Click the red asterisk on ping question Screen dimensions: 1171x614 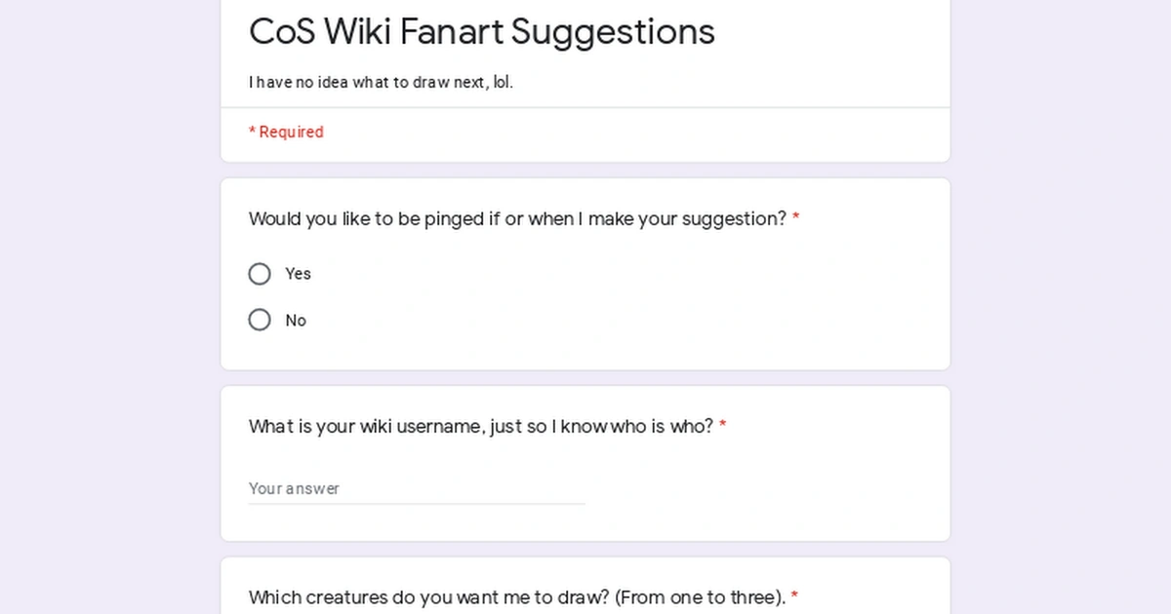[795, 218]
